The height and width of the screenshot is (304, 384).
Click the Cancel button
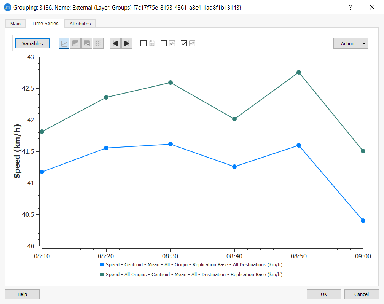tap(361, 294)
